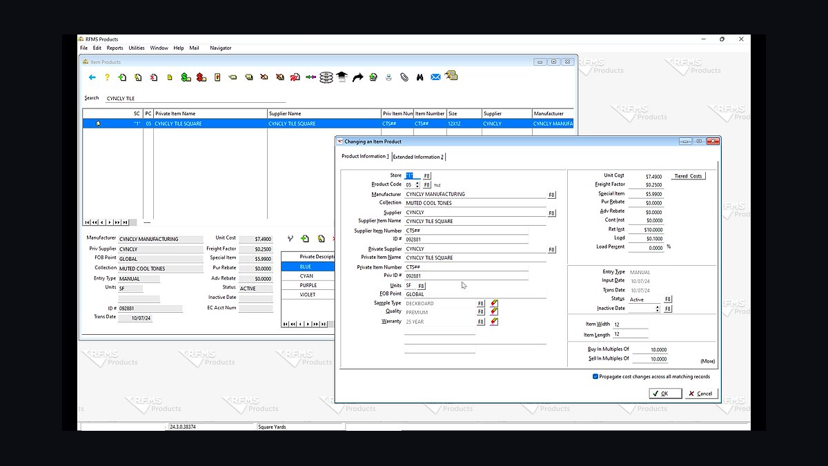Toggle Propagate cost changes across matching records
Viewport: 828px width, 466px height.
pyautogui.click(x=595, y=377)
